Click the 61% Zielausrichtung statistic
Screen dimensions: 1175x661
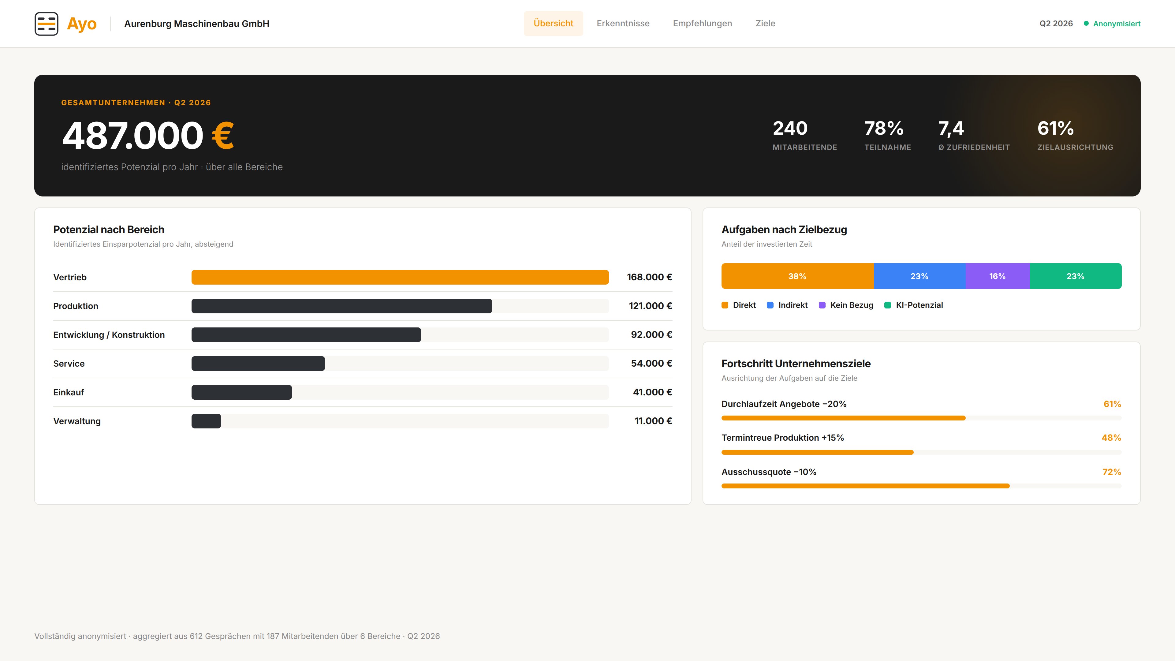tap(1075, 135)
